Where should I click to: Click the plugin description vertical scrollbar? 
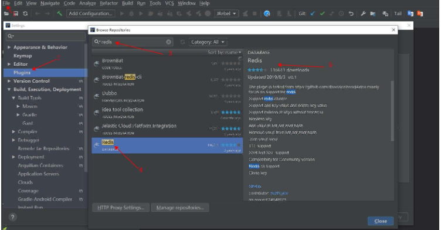tap(392, 110)
